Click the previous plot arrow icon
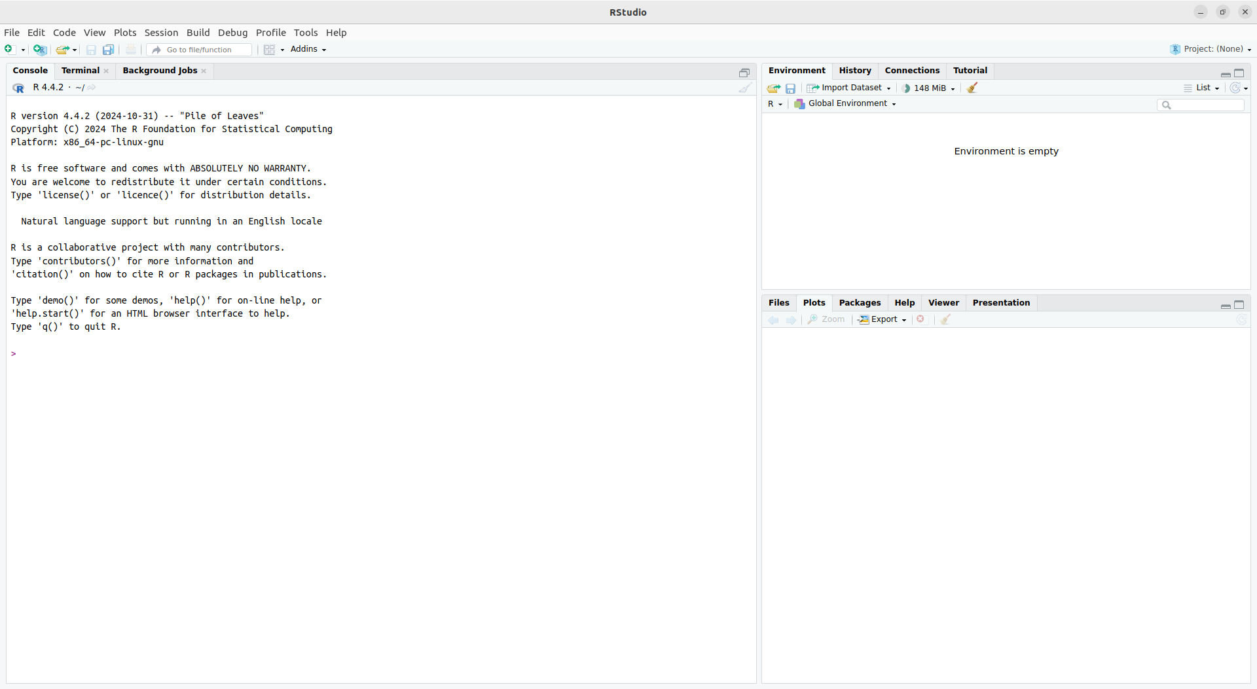Viewport: 1257px width, 689px height. (x=773, y=320)
